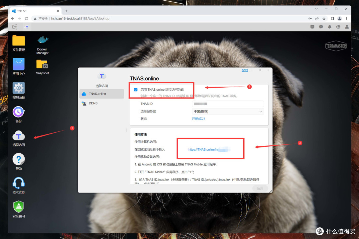
Task: Reload the browser page
Action: point(26,19)
